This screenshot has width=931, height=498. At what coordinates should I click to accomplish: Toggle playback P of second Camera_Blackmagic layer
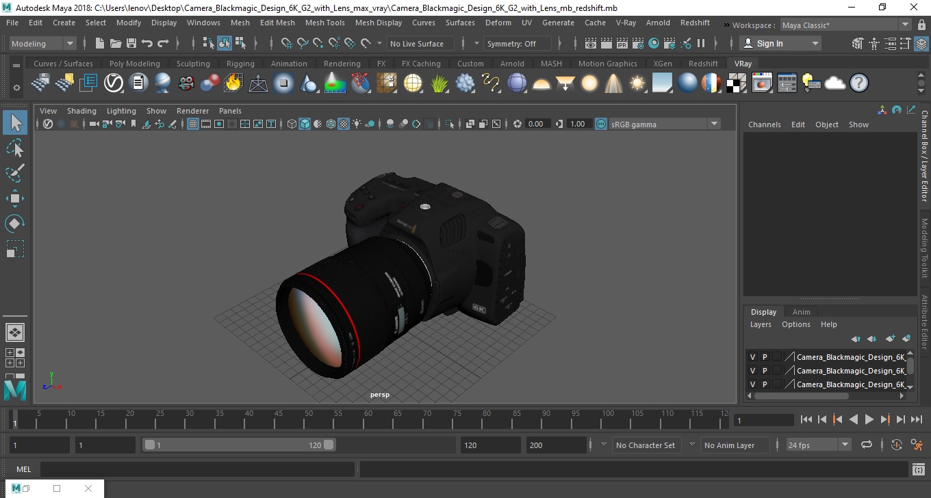(x=765, y=371)
